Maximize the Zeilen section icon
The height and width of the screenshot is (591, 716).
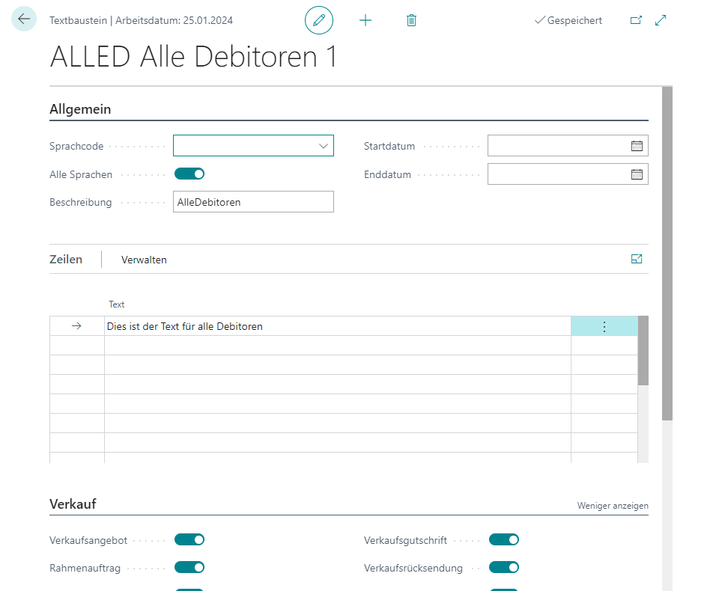pos(637,259)
